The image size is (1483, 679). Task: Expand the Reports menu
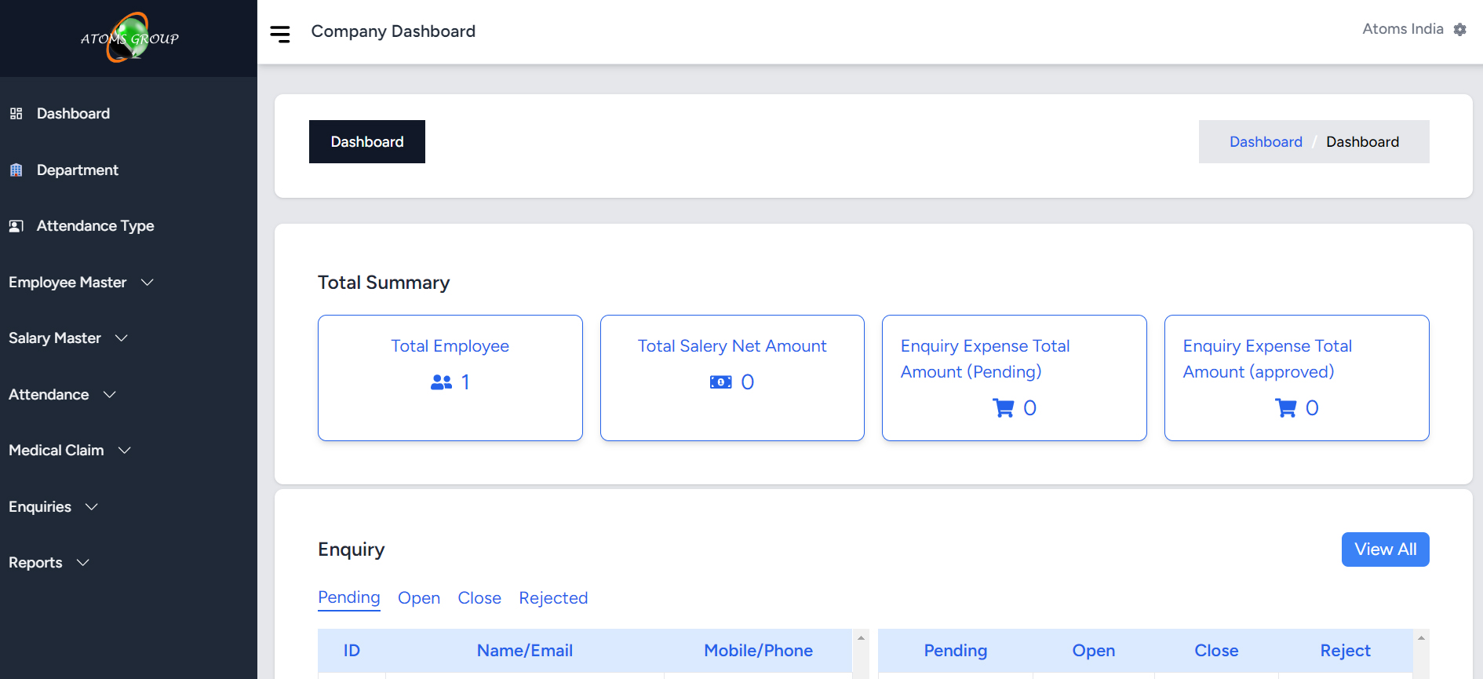tap(49, 563)
